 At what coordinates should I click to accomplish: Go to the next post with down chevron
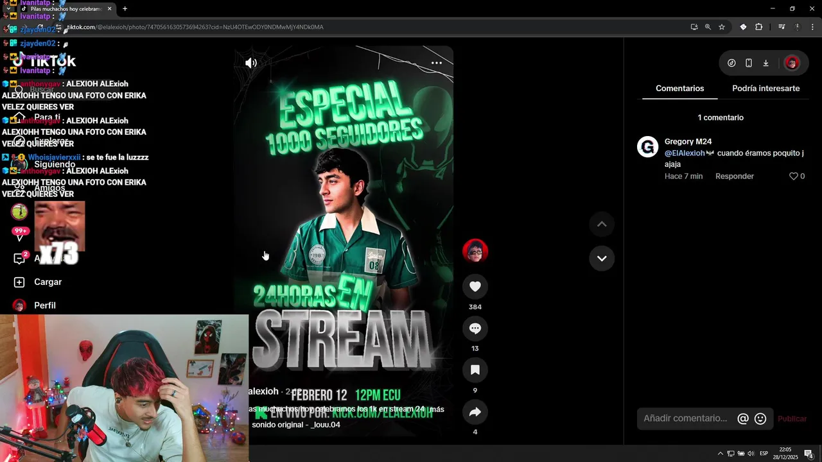tap(602, 258)
